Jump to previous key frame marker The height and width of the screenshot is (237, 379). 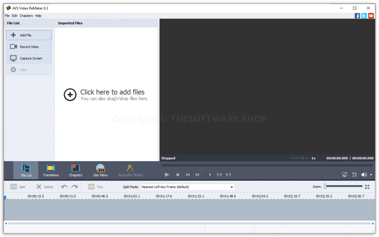tap(219, 175)
